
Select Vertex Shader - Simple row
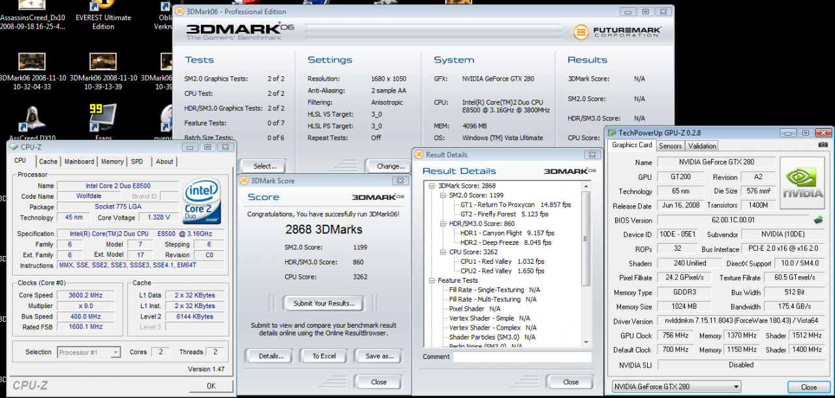point(489,319)
